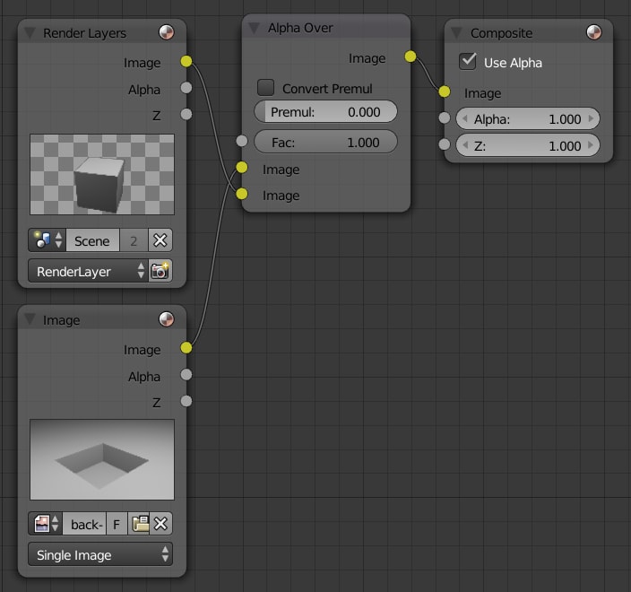
Task: Collapse the Composite node
Action: (x=456, y=32)
